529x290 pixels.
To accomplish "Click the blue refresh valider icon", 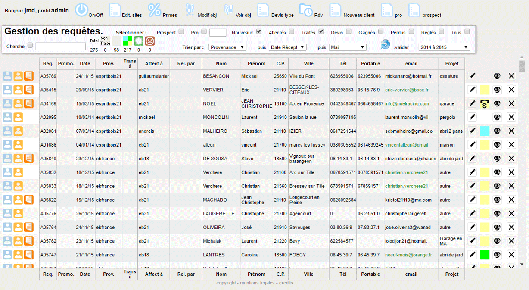I will [385, 45].
